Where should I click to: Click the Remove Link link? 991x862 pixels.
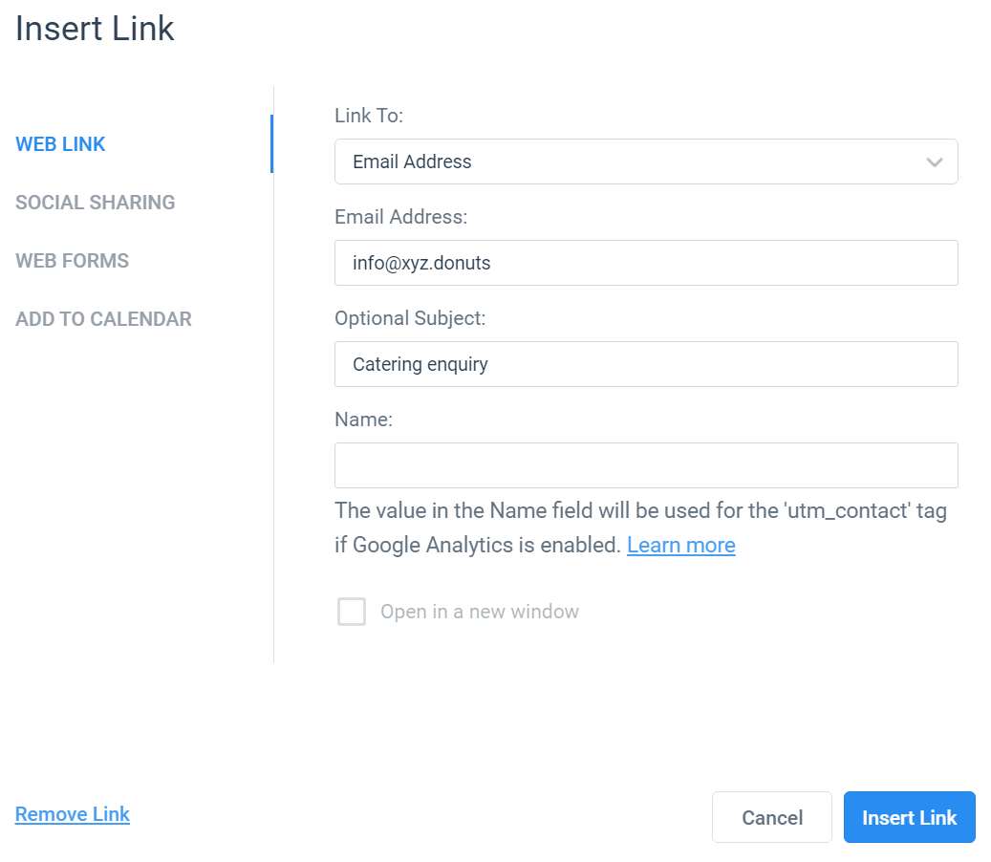pyautogui.click(x=72, y=814)
